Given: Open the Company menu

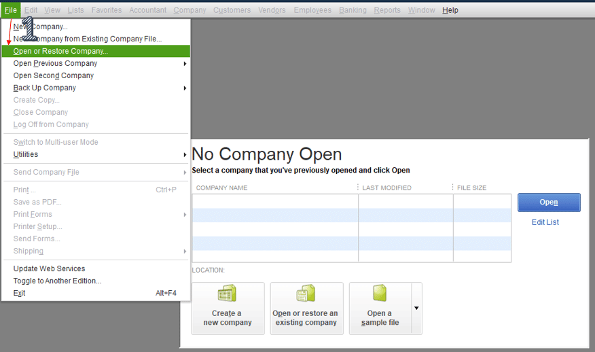Looking at the screenshot, I should pyautogui.click(x=190, y=10).
